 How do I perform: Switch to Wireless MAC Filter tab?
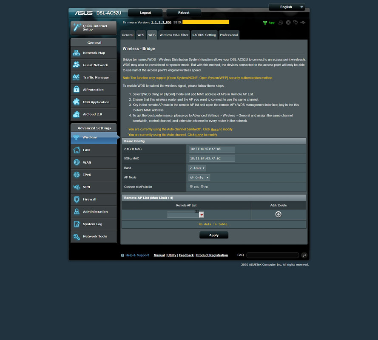[174, 35]
